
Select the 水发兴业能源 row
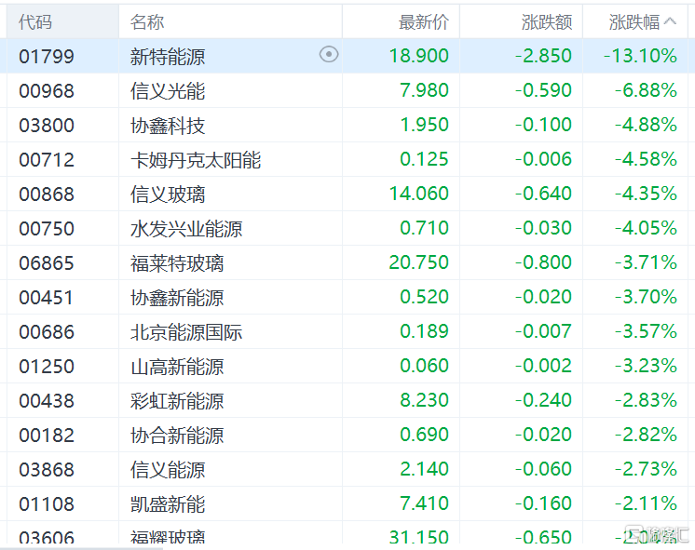[x=347, y=228]
